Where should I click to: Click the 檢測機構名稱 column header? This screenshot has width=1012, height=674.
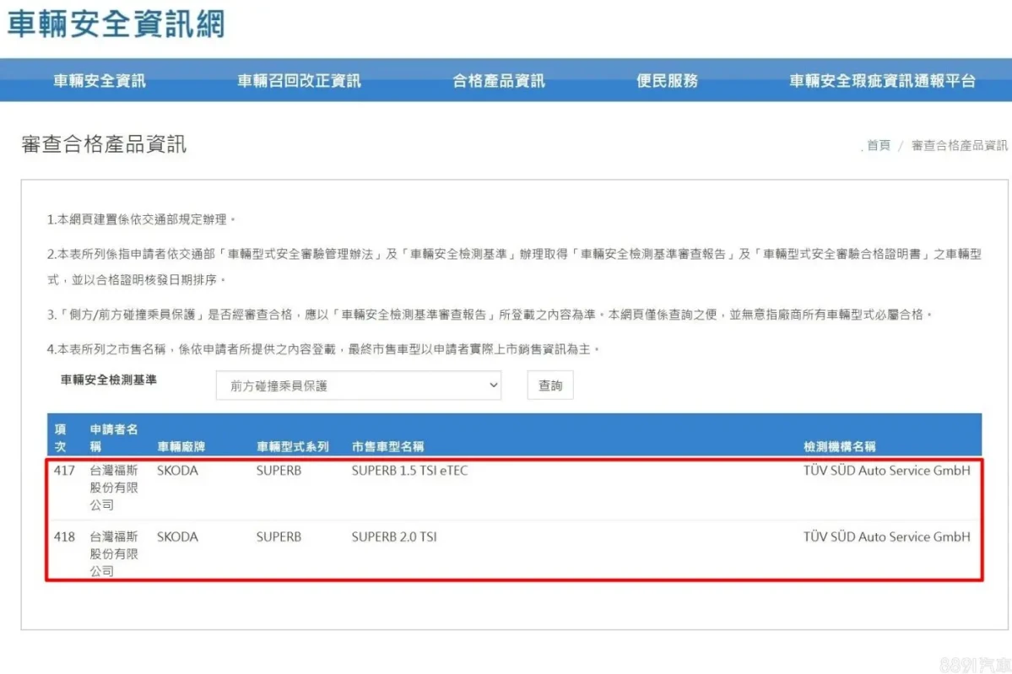pos(840,446)
